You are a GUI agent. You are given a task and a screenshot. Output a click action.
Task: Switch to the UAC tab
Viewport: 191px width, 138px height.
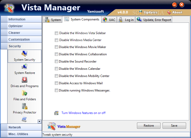[109, 20]
